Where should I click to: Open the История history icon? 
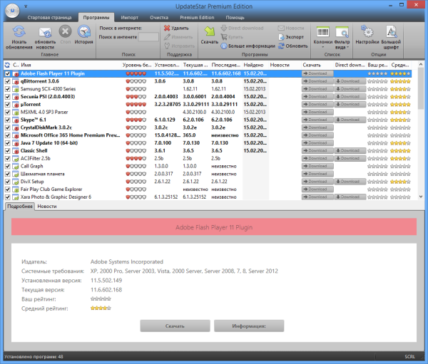click(x=84, y=31)
